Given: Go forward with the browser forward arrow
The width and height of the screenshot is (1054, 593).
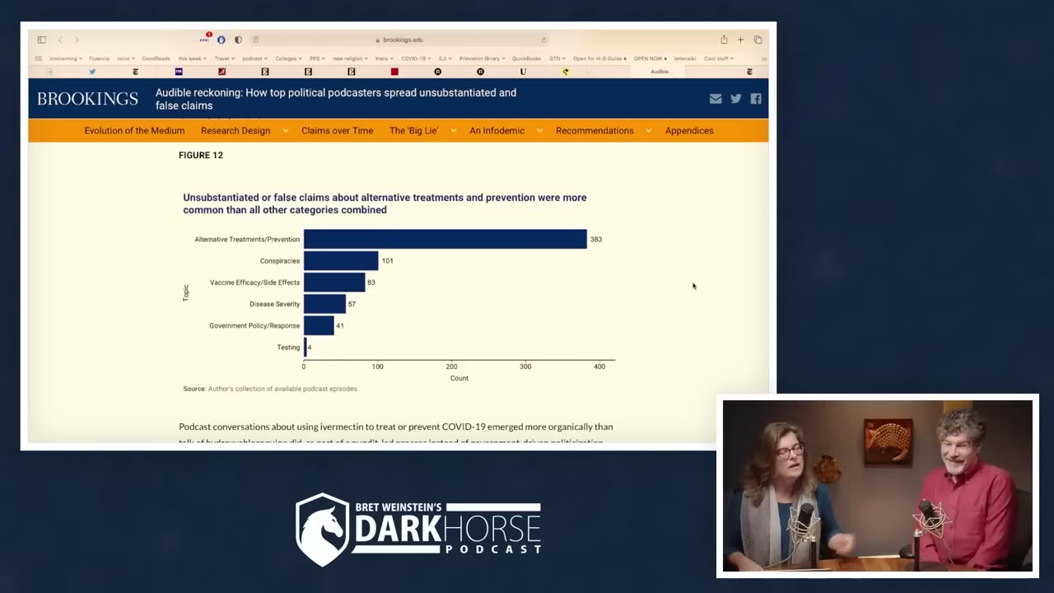Looking at the screenshot, I should coord(77,40).
